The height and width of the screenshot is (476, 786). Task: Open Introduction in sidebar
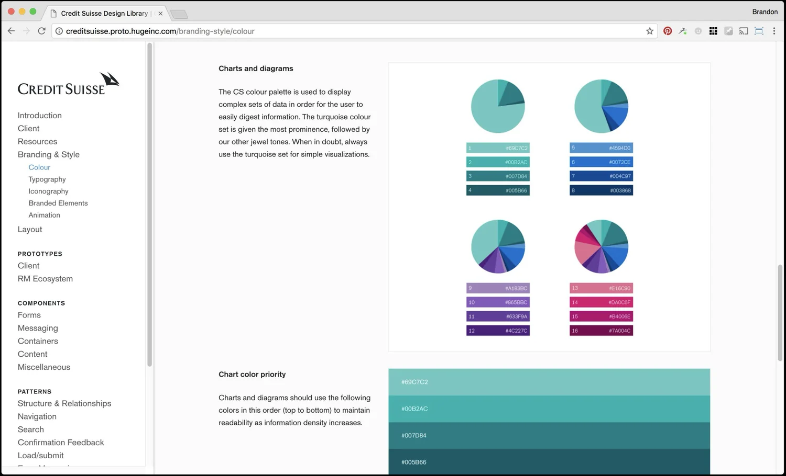click(x=40, y=116)
